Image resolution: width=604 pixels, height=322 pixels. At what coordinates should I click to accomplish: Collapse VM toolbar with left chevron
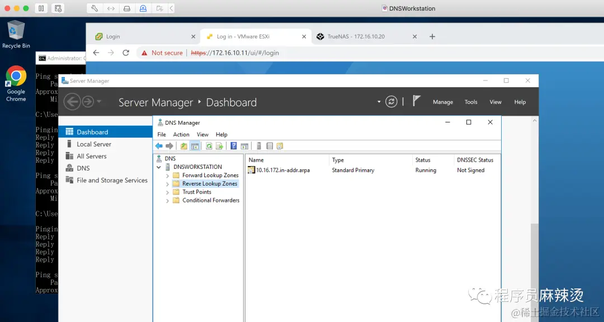pyautogui.click(x=172, y=8)
